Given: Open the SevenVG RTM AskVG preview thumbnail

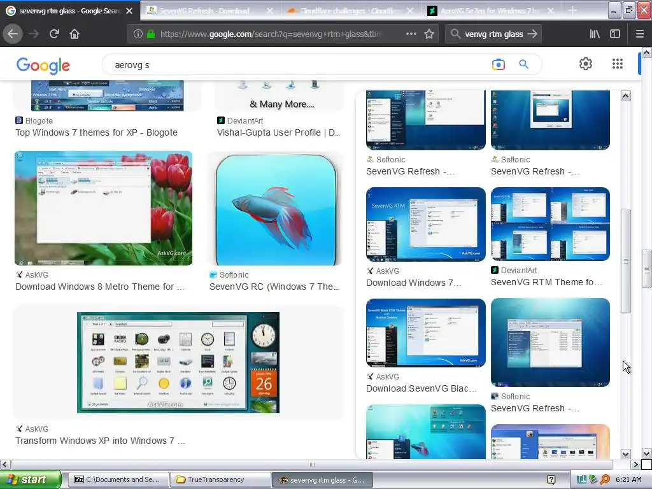Looking at the screenshot, I should (x=426, y=224).
